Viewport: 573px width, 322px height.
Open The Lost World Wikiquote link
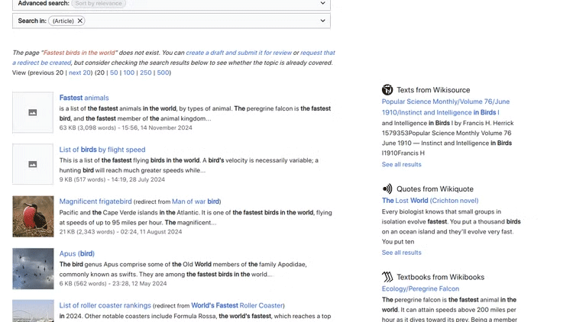click(x=405, y=201)
